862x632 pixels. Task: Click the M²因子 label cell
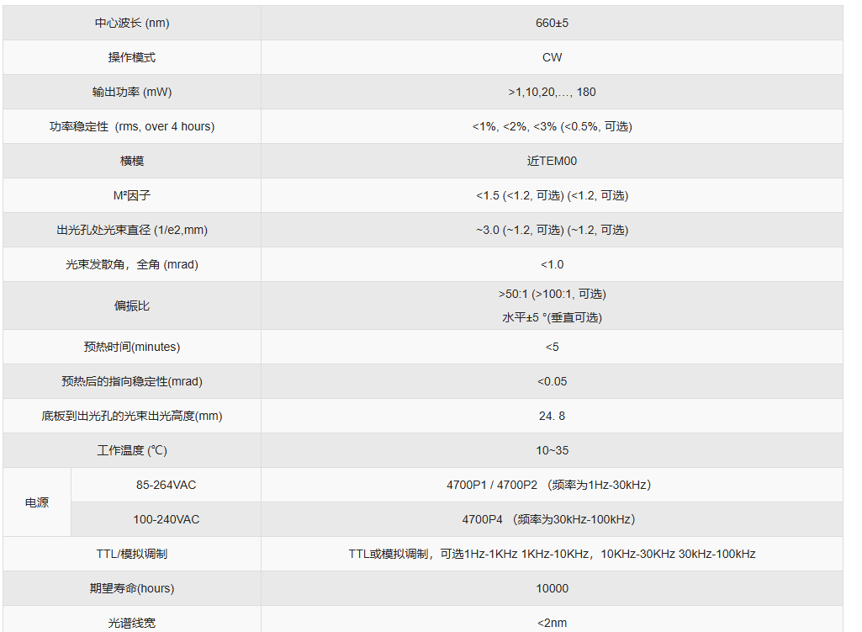pyautogui.click(x=132, y=195)
